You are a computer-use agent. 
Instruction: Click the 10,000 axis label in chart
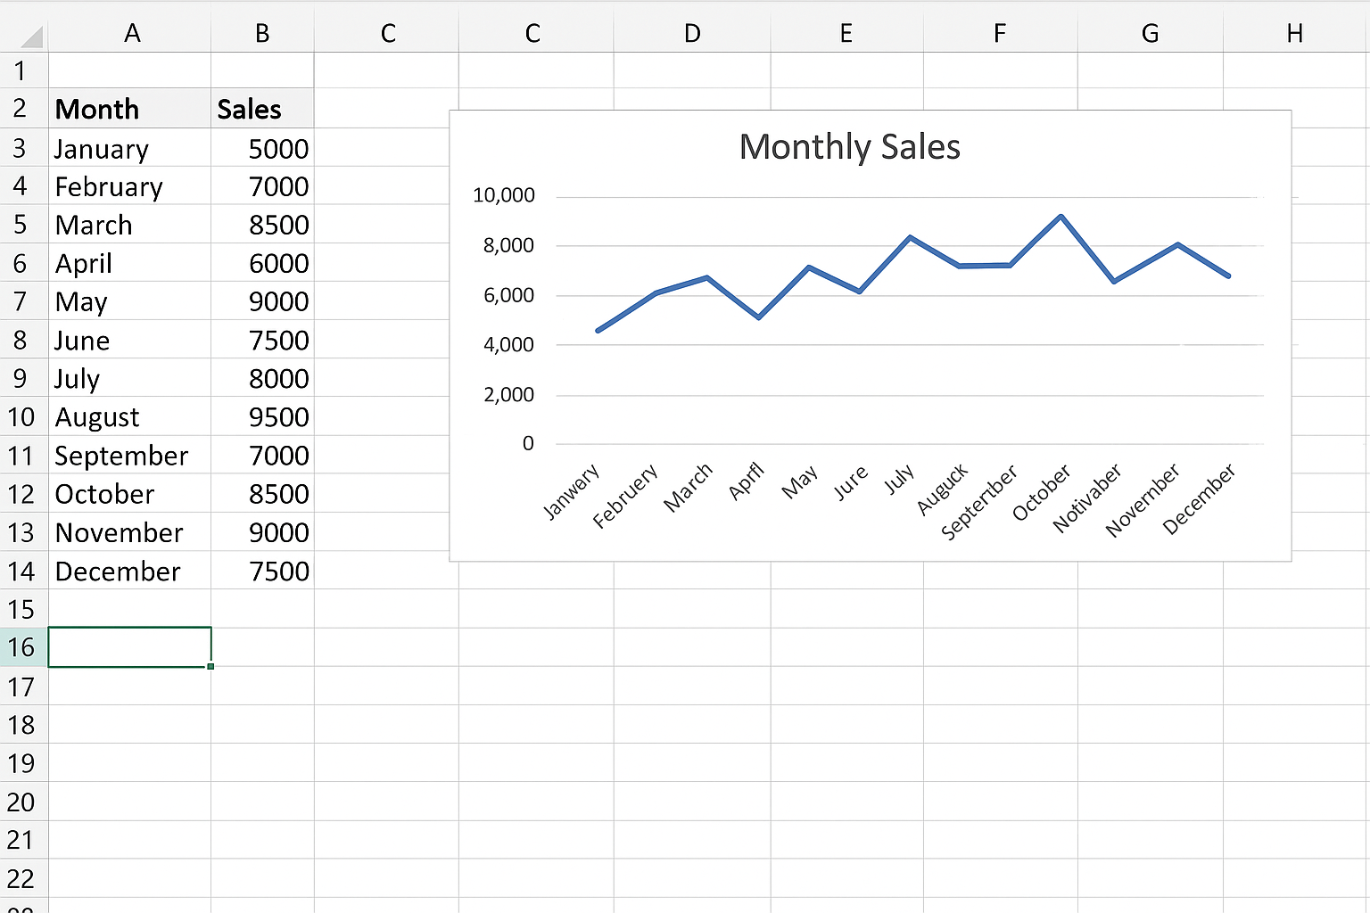[504, 195]
